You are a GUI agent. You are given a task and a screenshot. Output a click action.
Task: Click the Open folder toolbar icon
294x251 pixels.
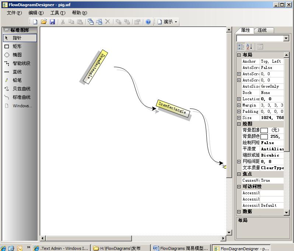[x=44, y=22]
